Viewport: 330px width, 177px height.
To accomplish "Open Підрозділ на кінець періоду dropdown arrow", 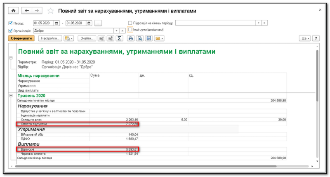I will [x=259, y=23].
